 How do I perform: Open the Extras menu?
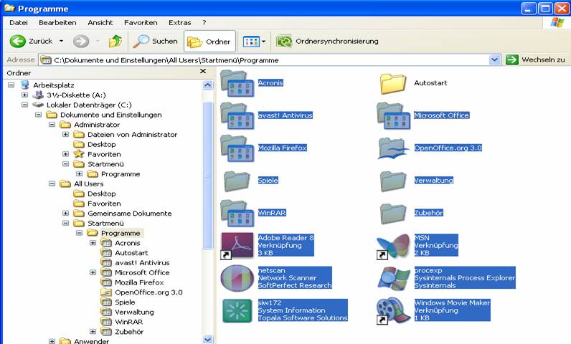[x=179, y=22]
